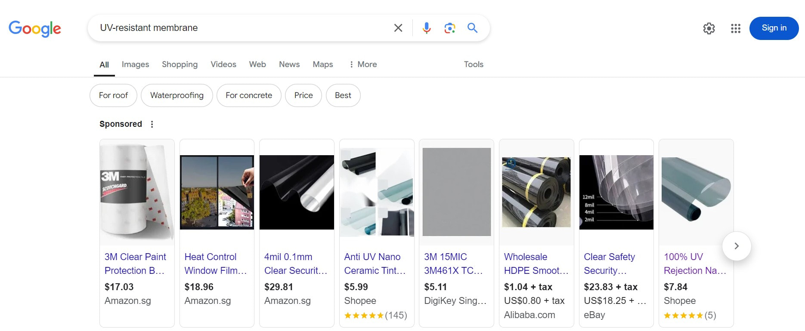Image resolution: width=805 pixels, height=331 pixels.
Task: Open the 4mil 0.1mm Clear Security link
Action: 296,264
